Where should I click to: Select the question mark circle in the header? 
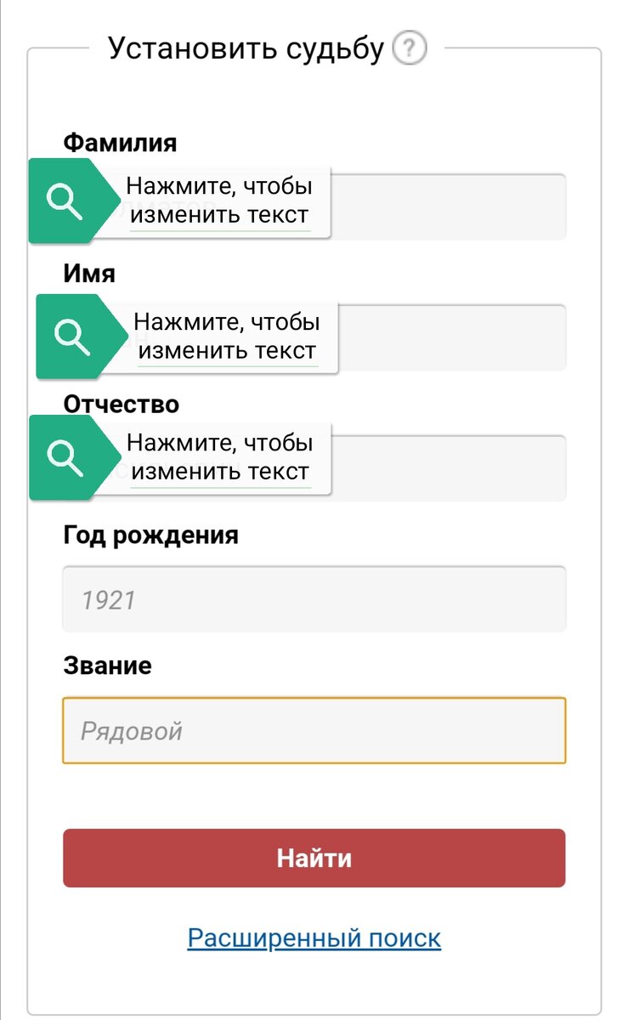click(x=410, y=48)
